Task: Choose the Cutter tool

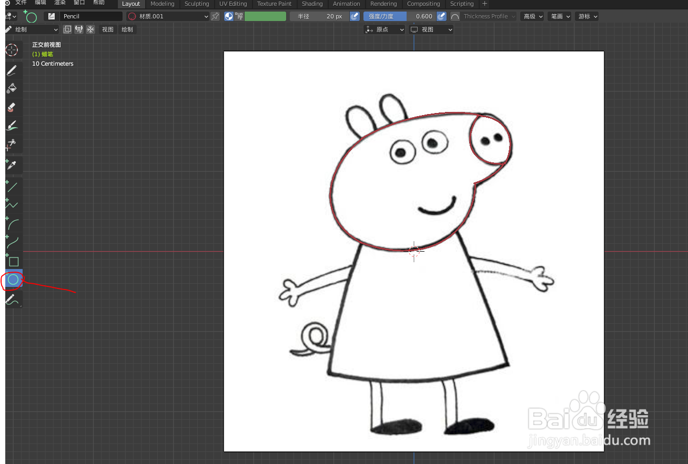Action: [12, 145]
